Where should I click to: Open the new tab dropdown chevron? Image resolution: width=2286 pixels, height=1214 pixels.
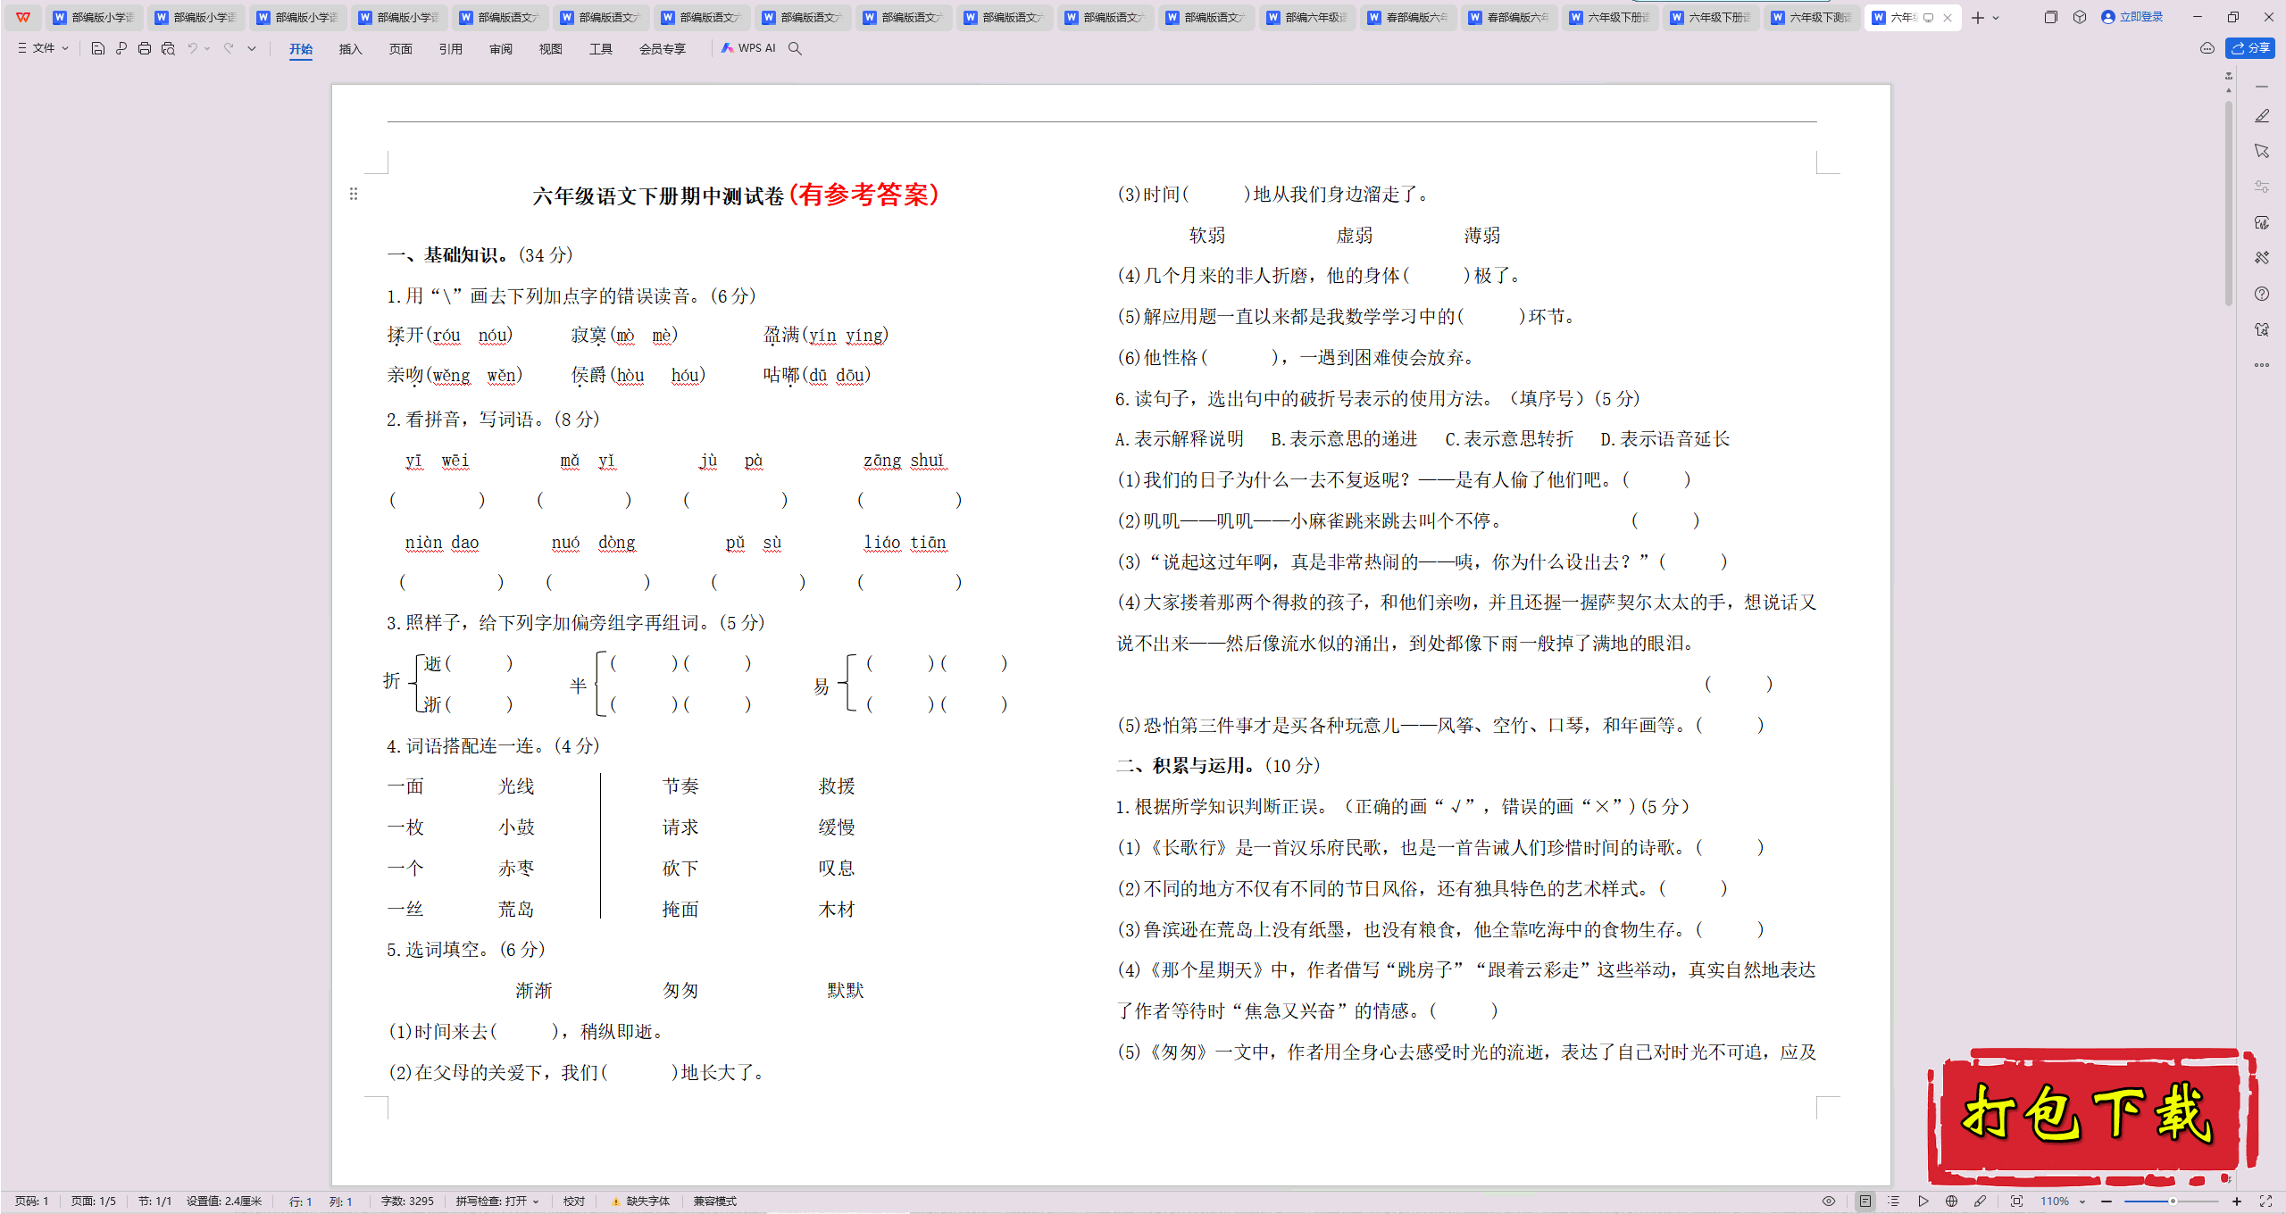click(1996, 17)
